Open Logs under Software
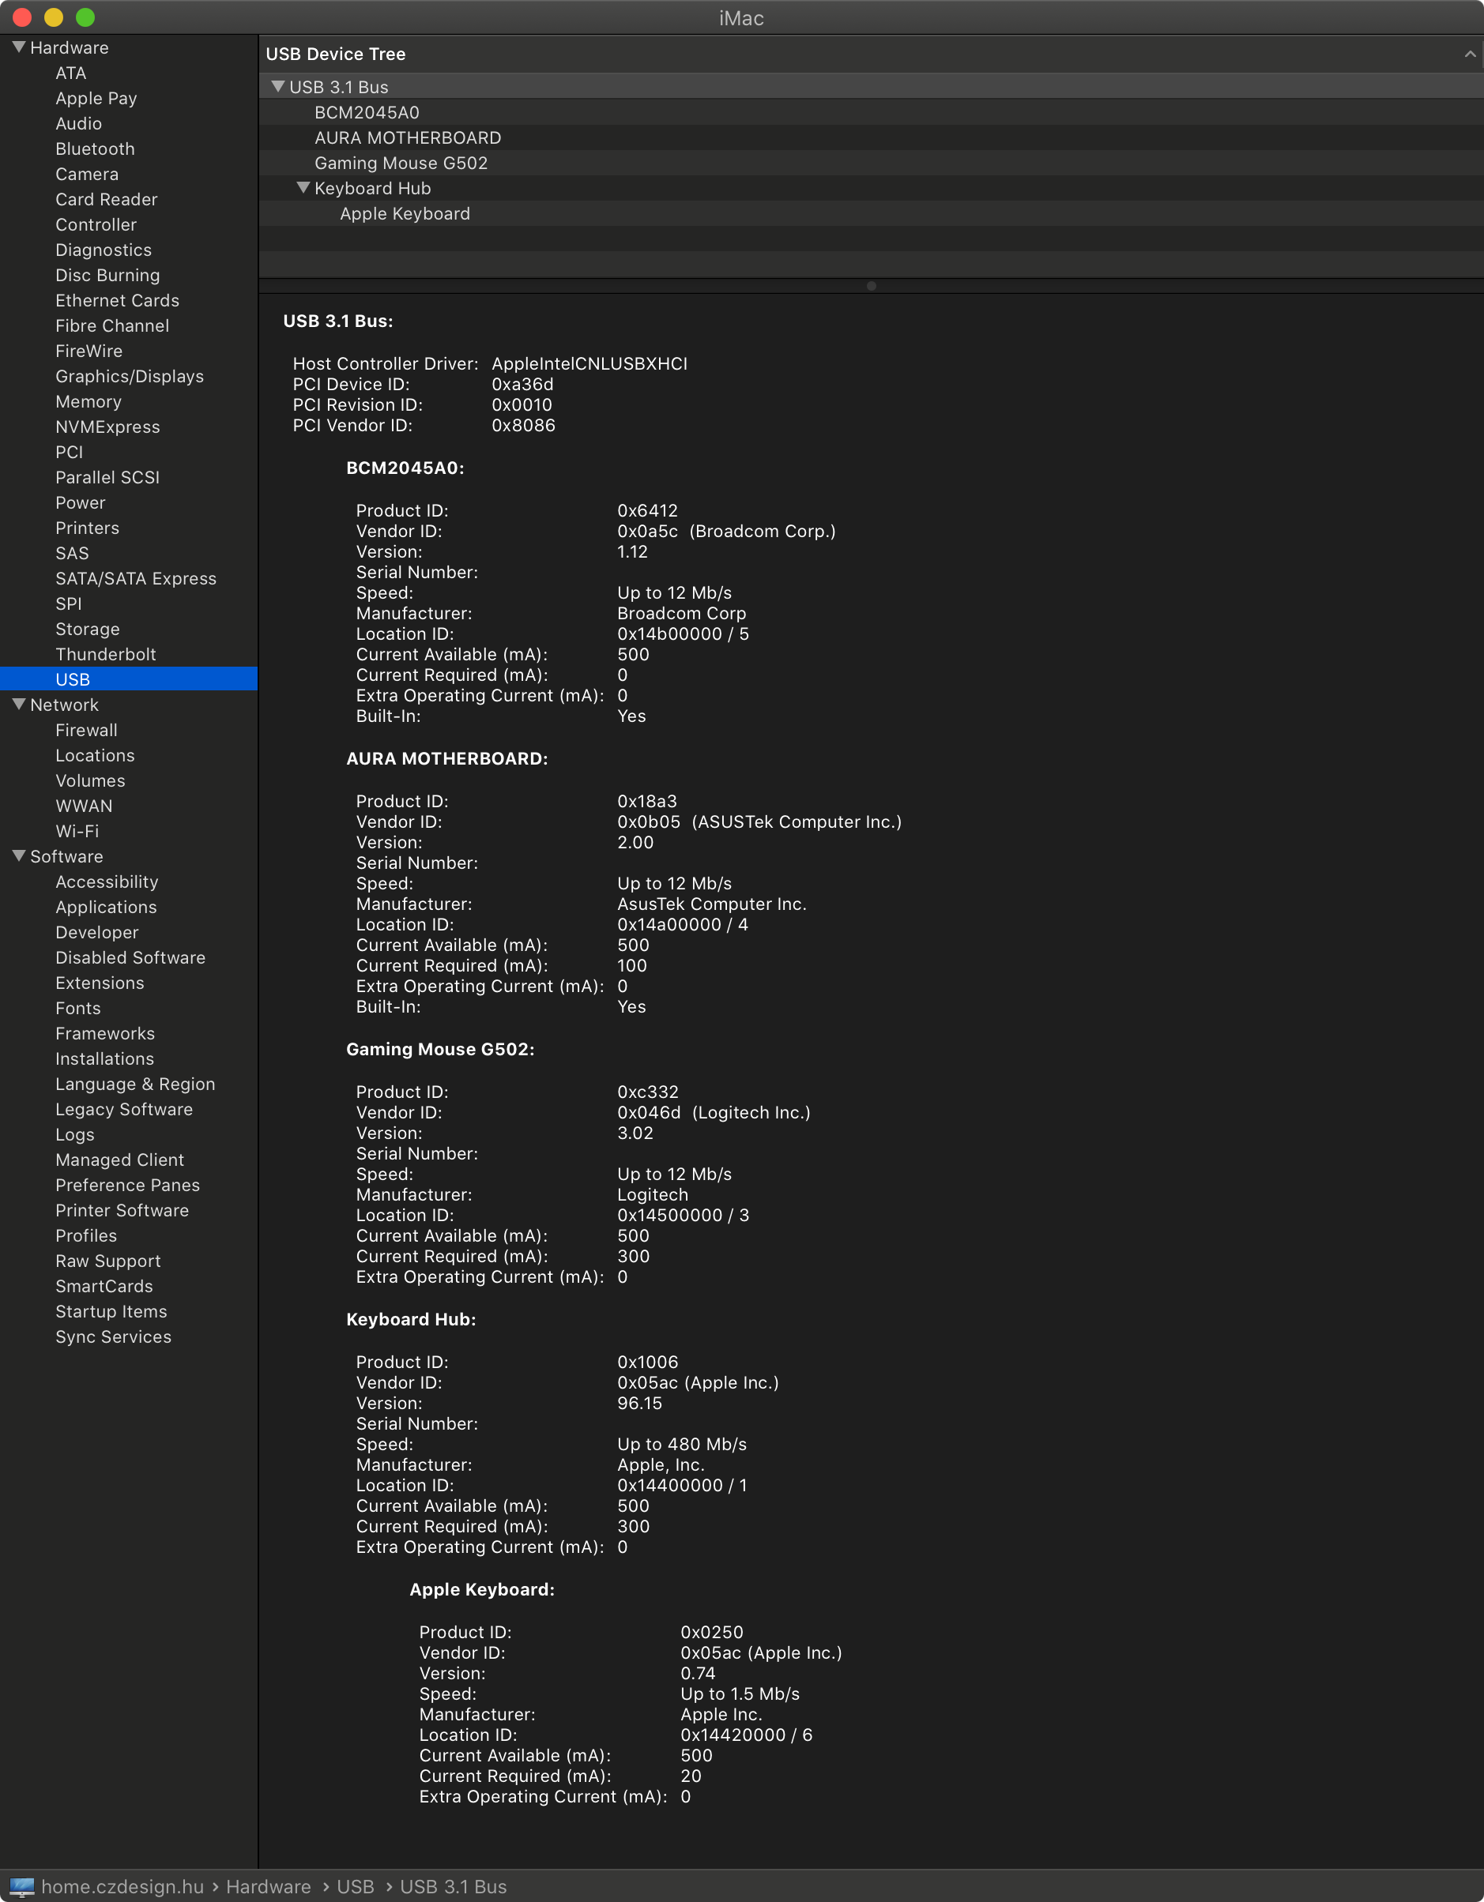The width and height of the screenshot is (1484, 1902). 75,1134
